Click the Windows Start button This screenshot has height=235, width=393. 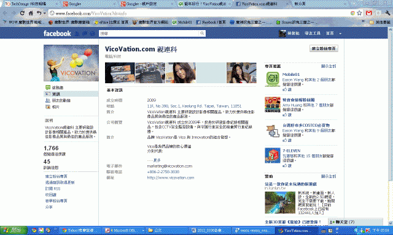14,230
